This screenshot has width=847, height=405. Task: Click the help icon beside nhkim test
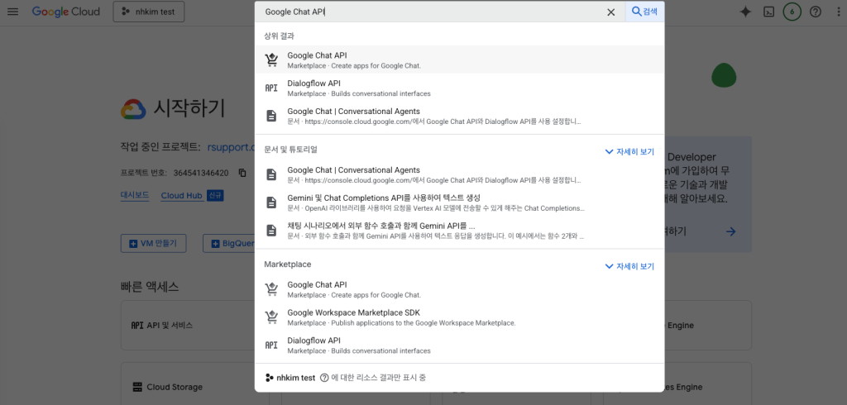click(324, 378)
